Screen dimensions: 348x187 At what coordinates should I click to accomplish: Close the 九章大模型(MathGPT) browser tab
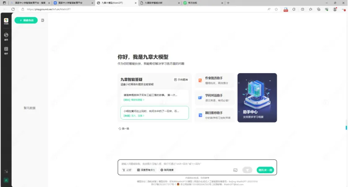[135, 3]
